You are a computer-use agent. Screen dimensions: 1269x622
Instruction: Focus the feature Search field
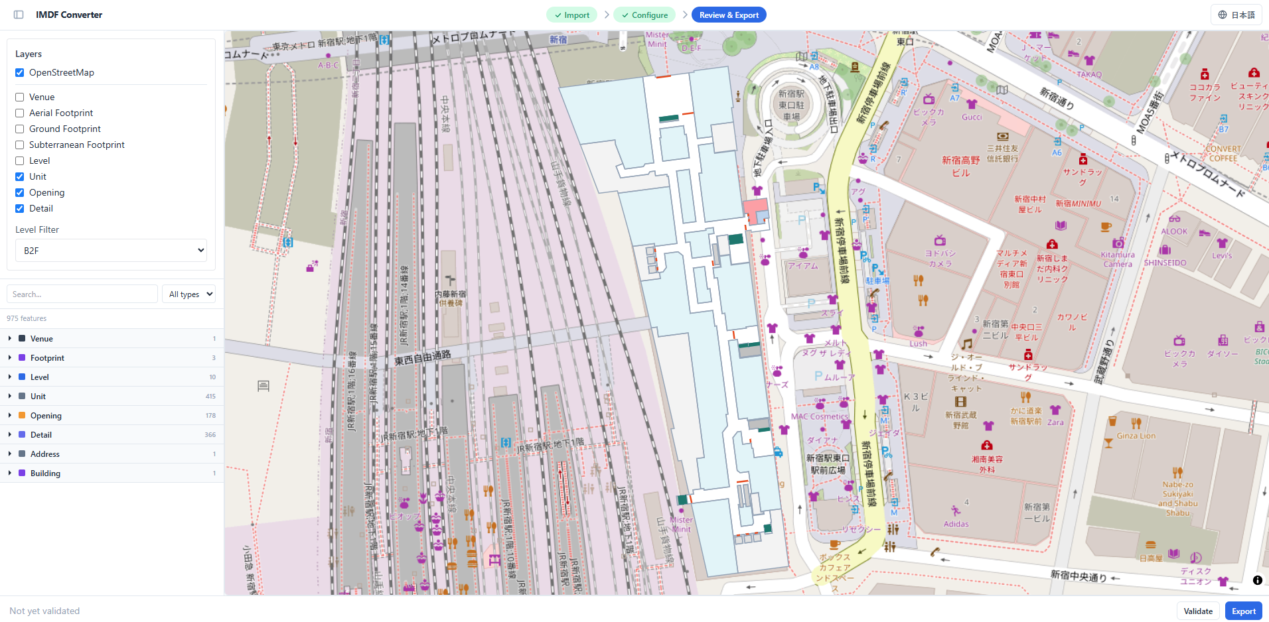tap(82, 294)
